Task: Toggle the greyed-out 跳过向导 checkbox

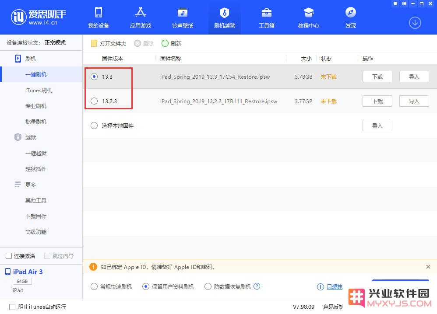Action: [47, 256]
